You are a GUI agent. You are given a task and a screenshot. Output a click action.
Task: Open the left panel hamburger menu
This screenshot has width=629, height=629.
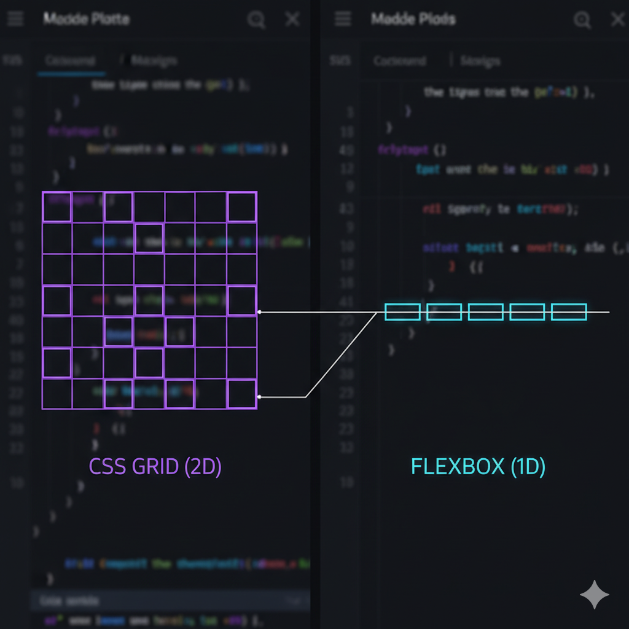[14, 18]
